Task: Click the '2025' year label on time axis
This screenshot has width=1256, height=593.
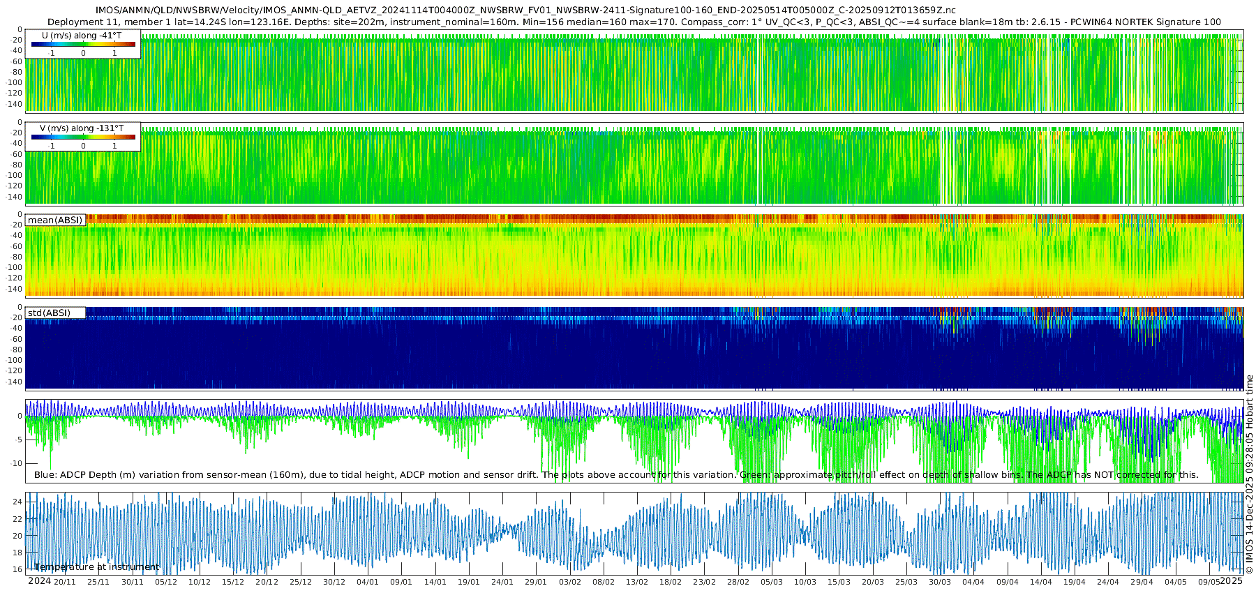Action: tap(1232, 581)
